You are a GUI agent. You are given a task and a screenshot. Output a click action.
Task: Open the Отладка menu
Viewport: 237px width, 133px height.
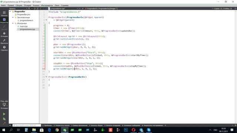(27, 5)
